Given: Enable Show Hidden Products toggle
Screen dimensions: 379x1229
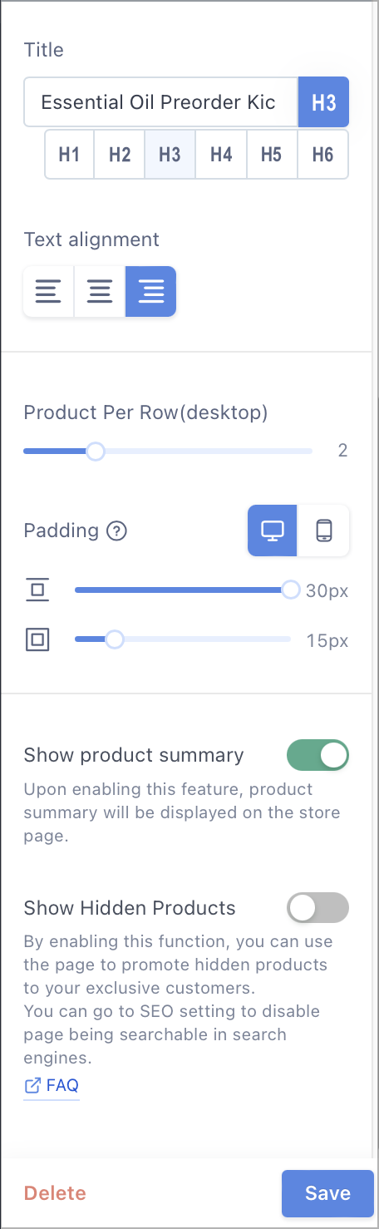Looking at the screenshot, I should point(317,908).
